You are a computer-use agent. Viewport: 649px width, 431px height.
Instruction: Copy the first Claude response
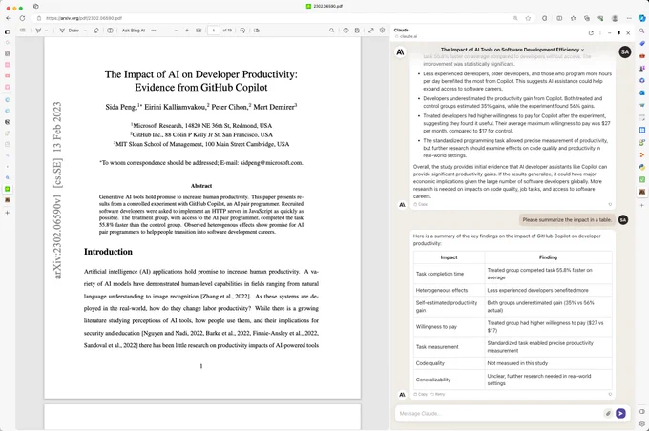(x=421, y=204)
